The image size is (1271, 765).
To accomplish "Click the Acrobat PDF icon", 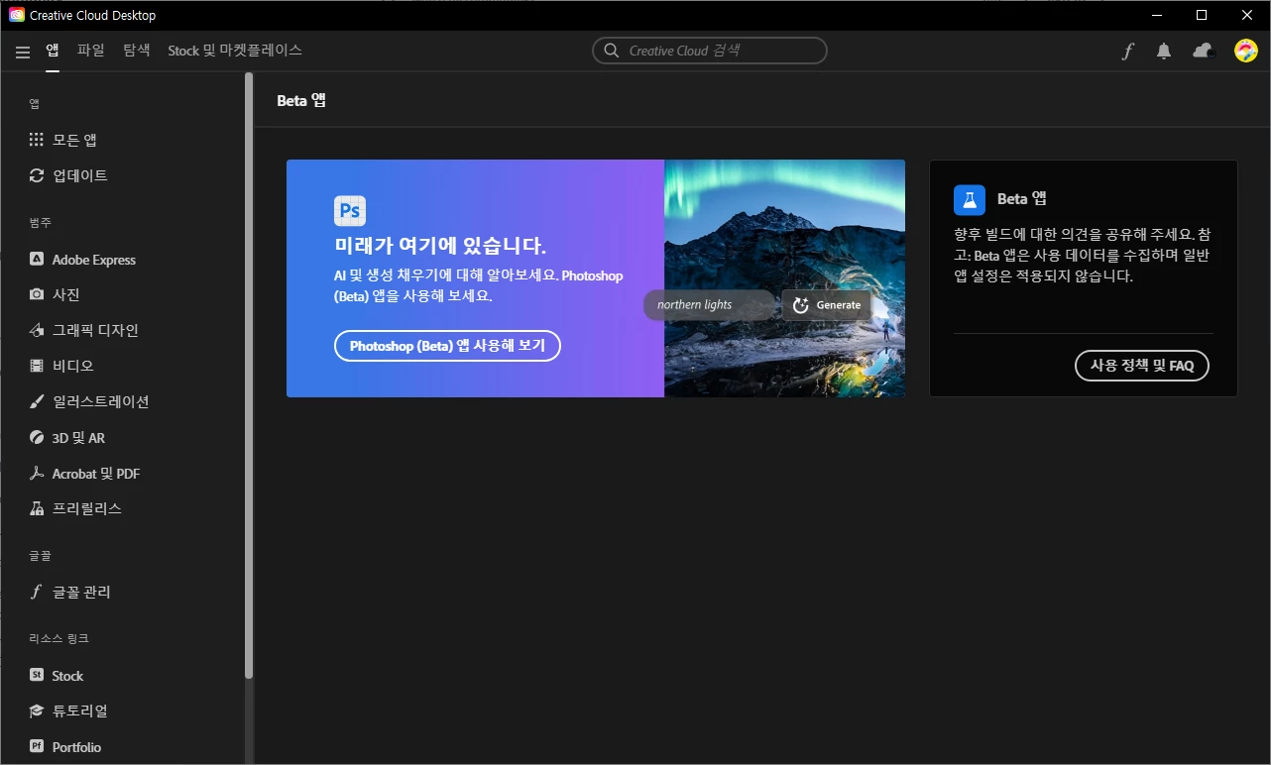I will (x=37, y=474).
